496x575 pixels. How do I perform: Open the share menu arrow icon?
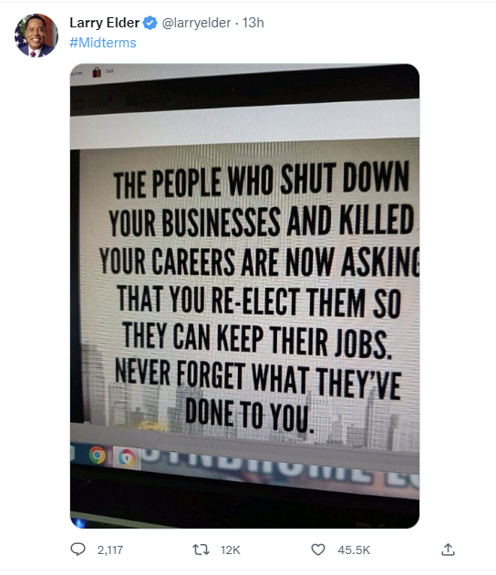coord(448,549)
